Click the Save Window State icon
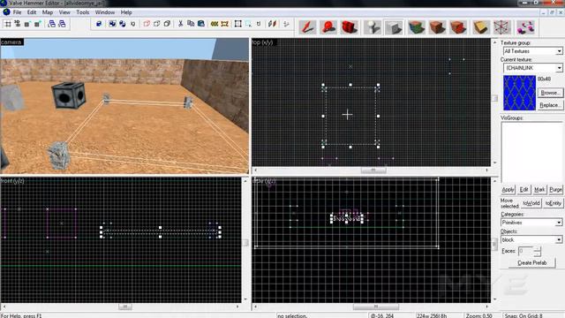The height and width of the screenshot is (318, 565). coord(62,24)
